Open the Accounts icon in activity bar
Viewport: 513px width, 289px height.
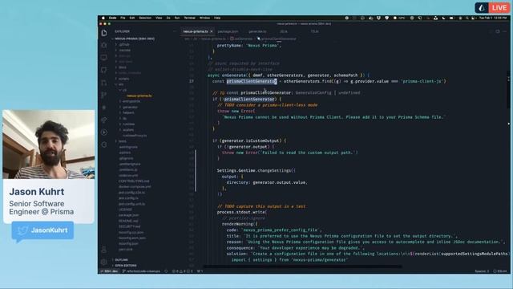pos(104,250)
